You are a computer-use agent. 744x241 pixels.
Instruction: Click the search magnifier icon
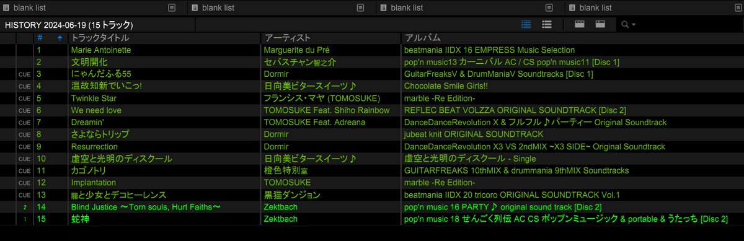[x=625, y=25]
